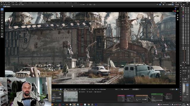Open node editor Object type dropdown
Image resolution: width=190 pixels, height=106 pixels.
[x=84, y=90]
